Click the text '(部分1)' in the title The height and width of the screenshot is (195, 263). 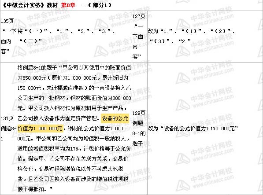click(100, 5)
